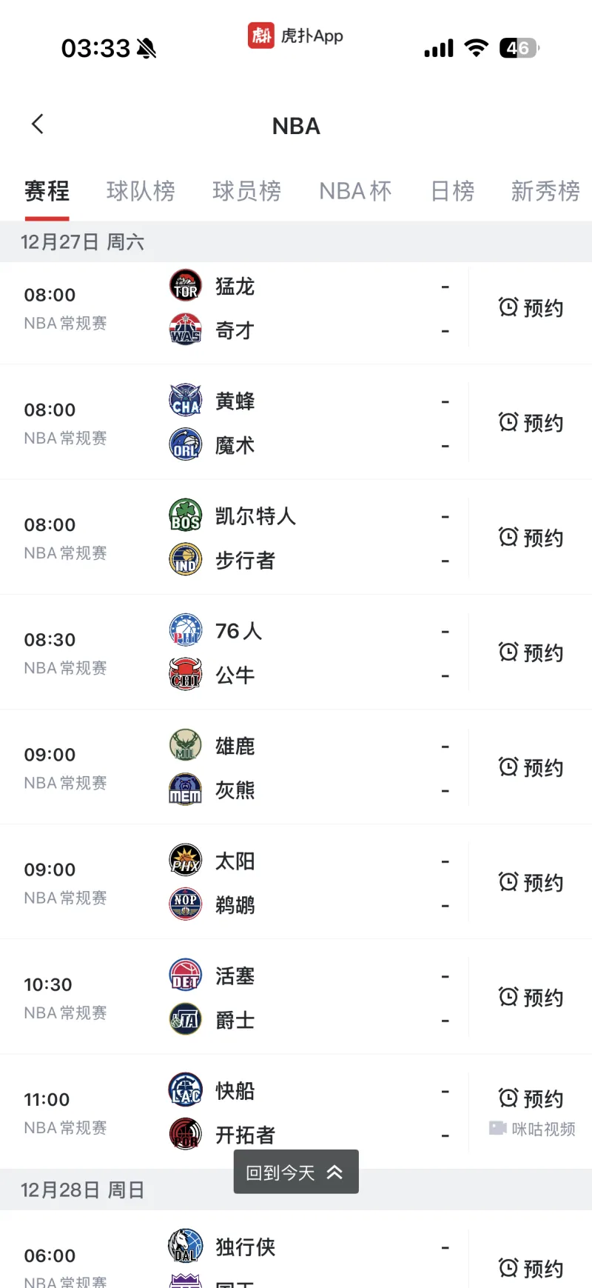The image size is (592, 1288).
Task: Tap the Suns PHX team logo
Action: click(185, 861)
